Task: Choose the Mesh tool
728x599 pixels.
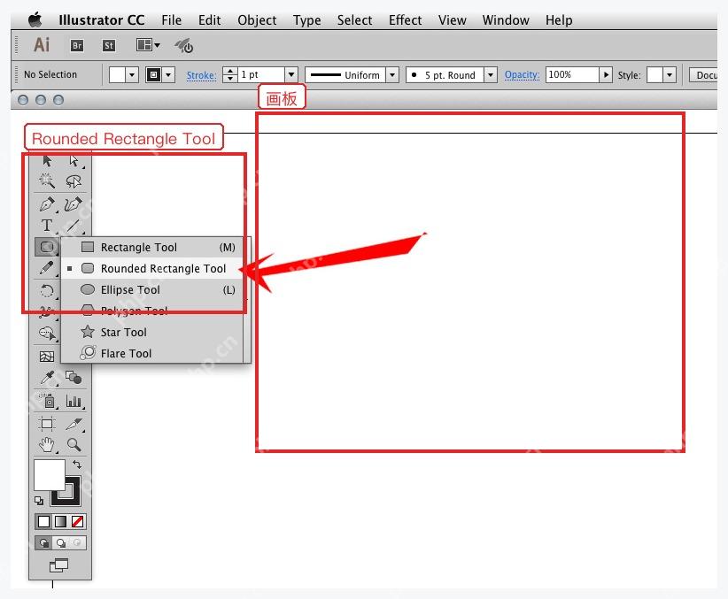Action: click(x=47, y=356)
